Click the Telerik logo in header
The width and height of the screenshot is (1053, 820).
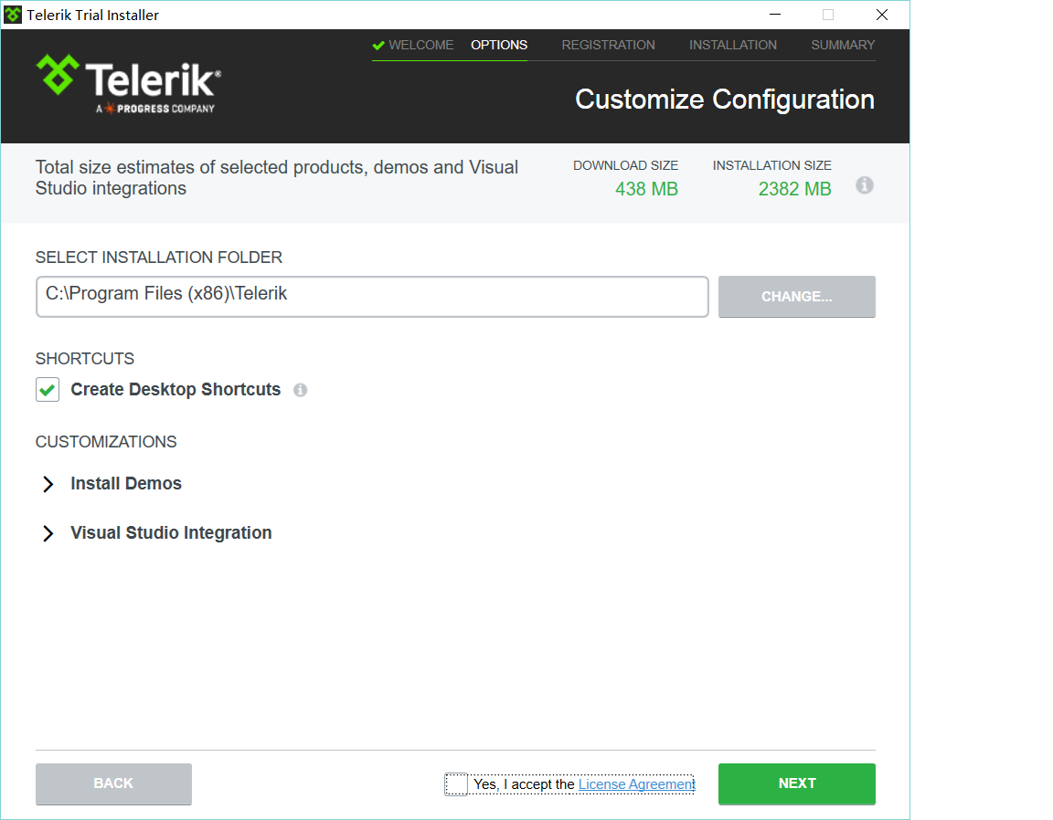coord(128,85)
